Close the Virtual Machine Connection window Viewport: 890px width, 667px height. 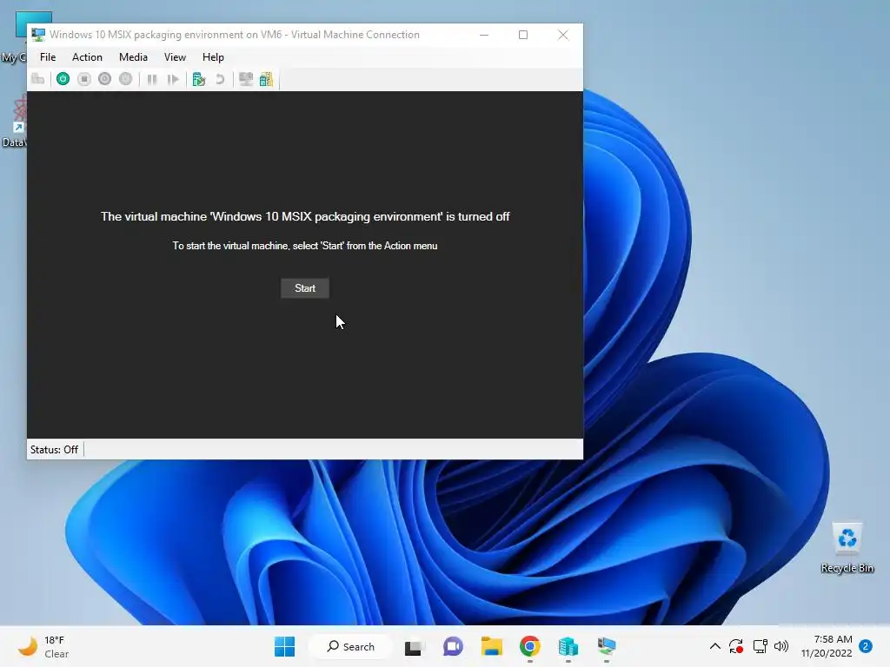563,35
